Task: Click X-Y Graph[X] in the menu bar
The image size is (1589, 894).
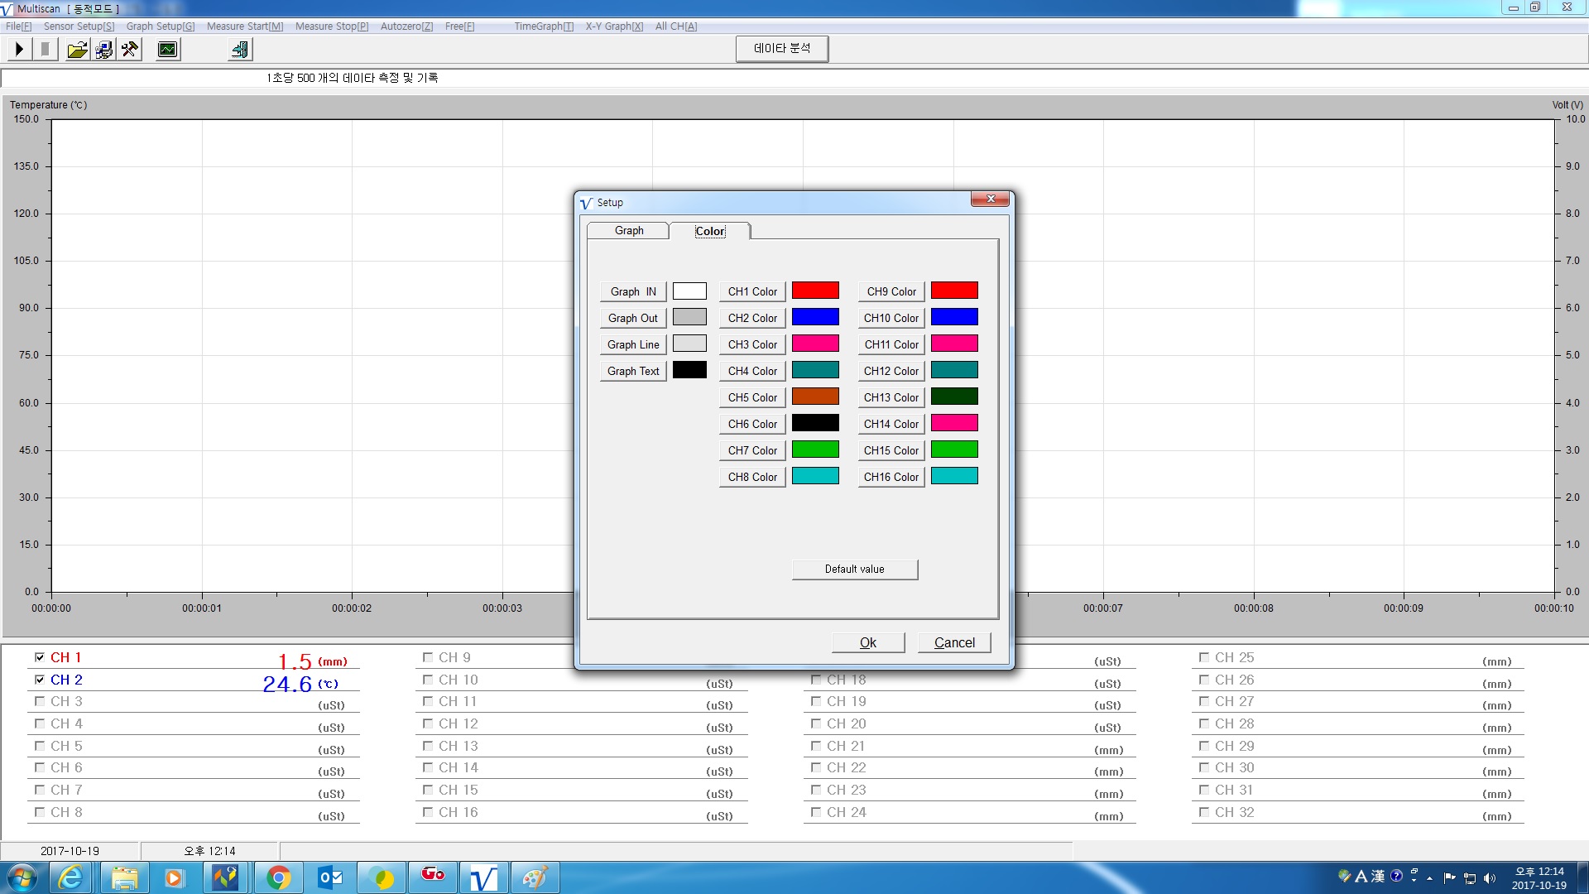Action: coord(615,26)
